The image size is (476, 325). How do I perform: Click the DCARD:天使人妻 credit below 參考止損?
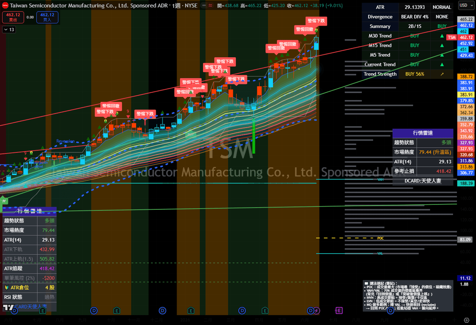tap(423, 181)
